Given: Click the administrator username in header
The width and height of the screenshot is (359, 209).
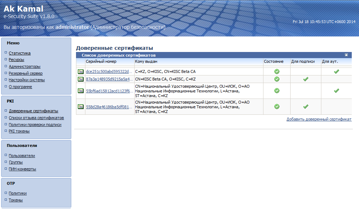Looking at the screenshot, I should click(x=72, y=27).
